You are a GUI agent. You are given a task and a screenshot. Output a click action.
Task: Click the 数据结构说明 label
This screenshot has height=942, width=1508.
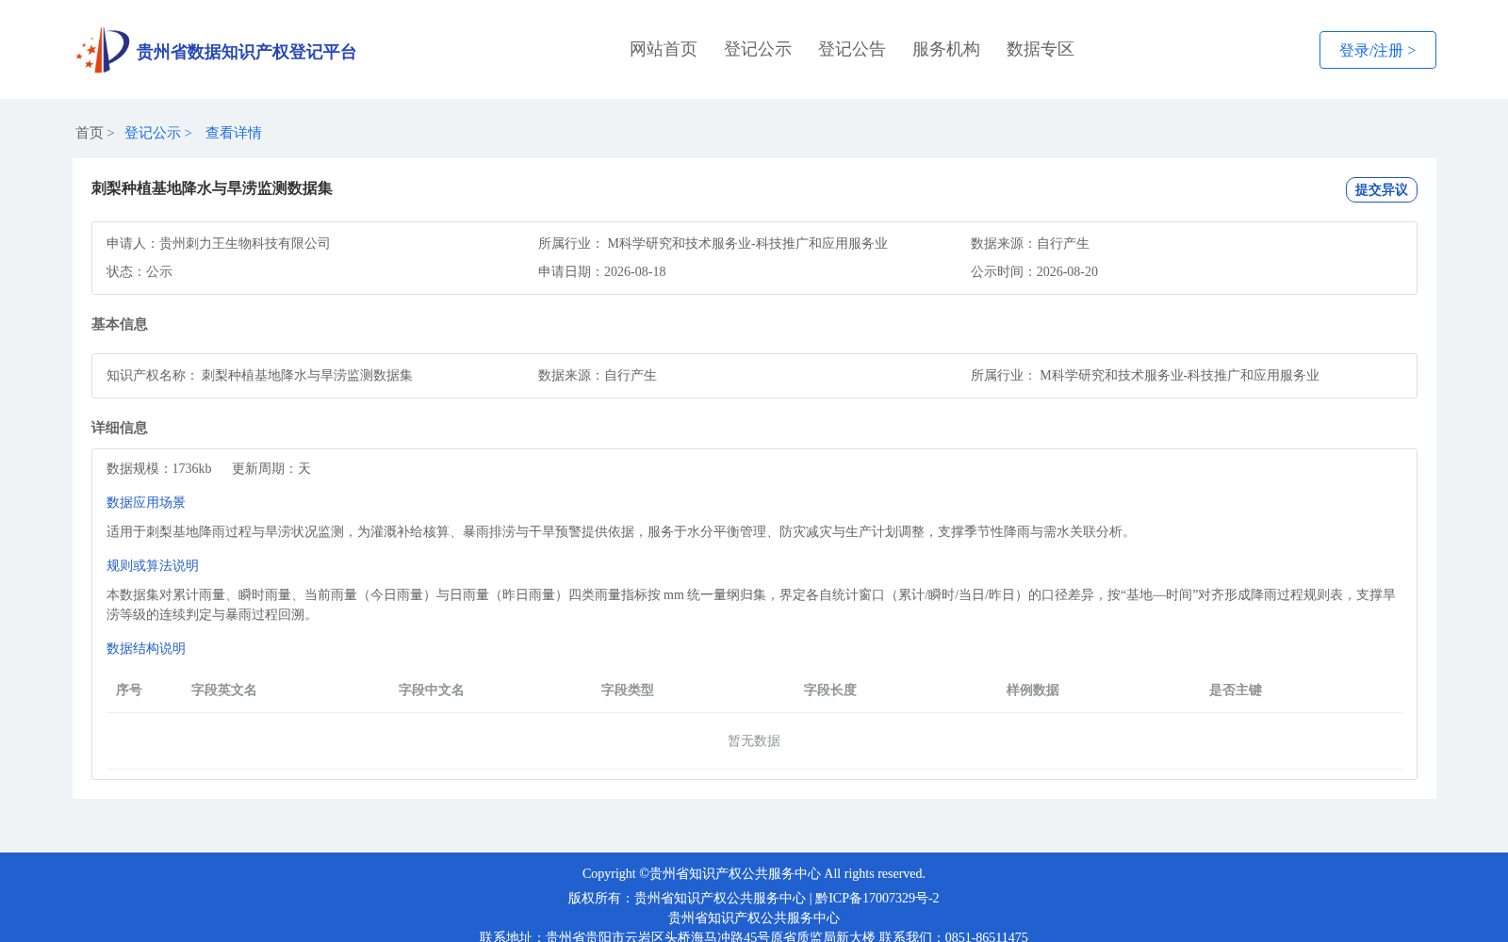pos(146,648)
